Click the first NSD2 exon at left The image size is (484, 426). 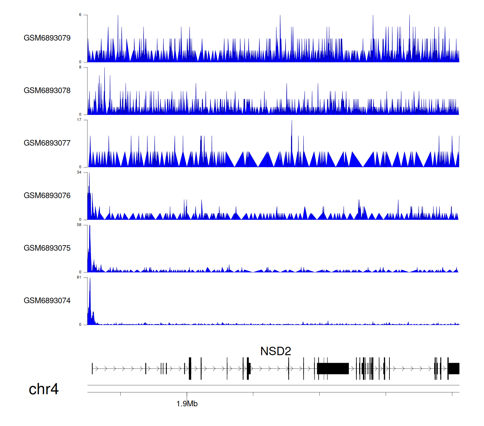92,369
